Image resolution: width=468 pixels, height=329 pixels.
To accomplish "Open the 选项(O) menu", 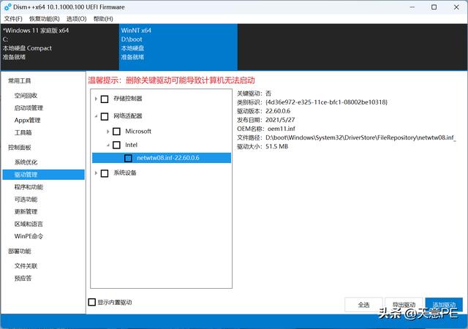I will [x=76, y=19].
